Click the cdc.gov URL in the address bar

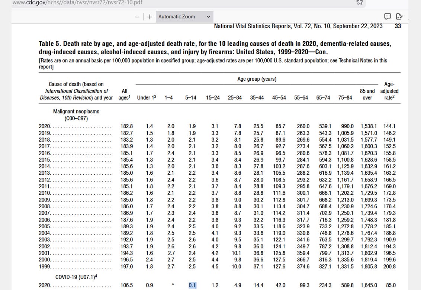pos(77,2)
